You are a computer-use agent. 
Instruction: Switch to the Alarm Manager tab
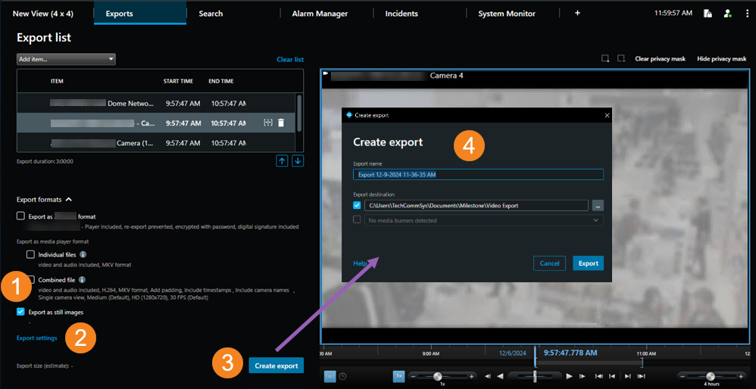click(x=320, y=14)
